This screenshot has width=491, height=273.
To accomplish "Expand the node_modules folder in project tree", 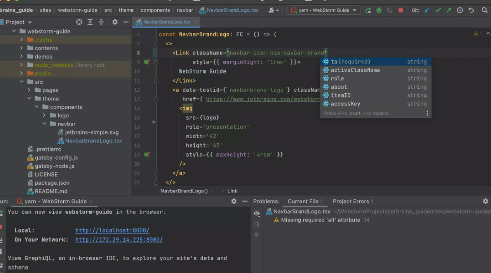I will [x=21, y=65].
